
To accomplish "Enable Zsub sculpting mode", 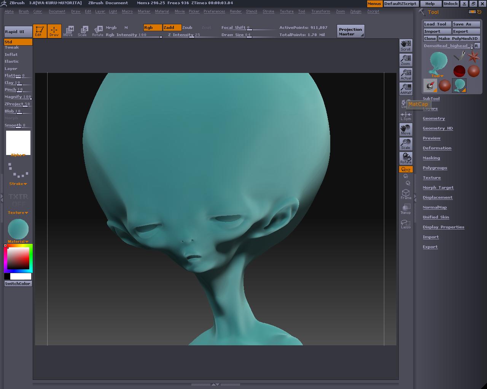I will 187,28.
